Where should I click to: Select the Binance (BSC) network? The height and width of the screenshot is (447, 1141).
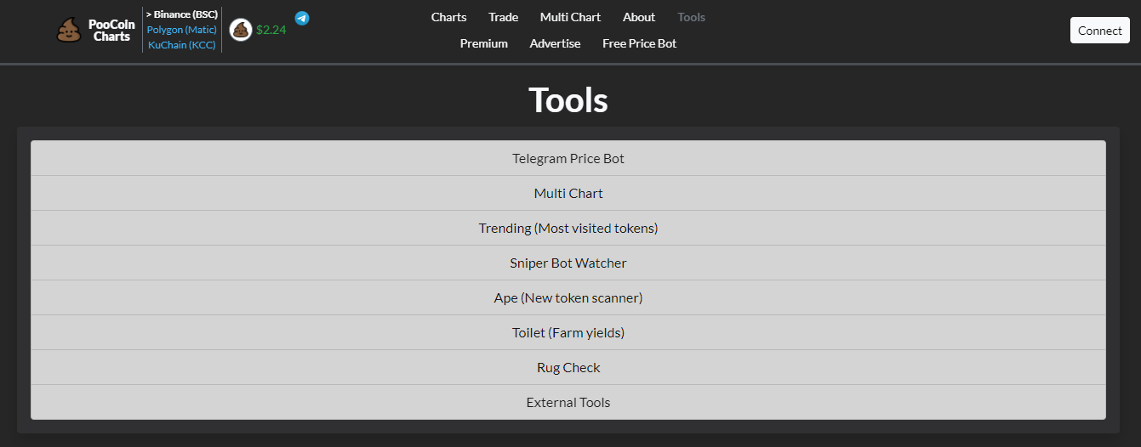tap(182, 14)
